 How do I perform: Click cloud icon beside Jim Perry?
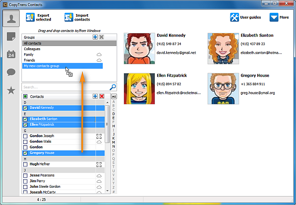[x=99, y=181]
